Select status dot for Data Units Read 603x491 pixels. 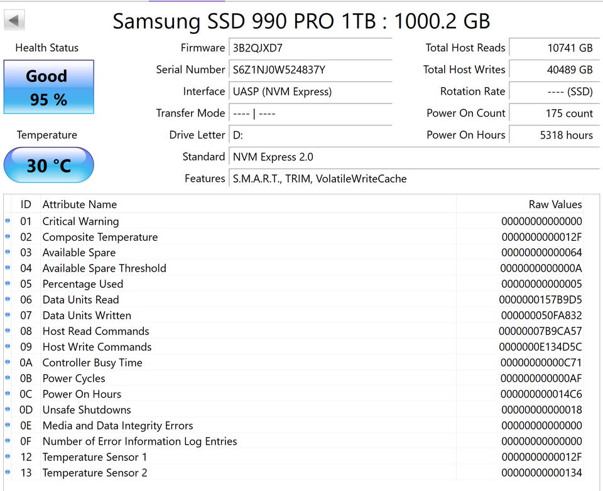[8, 300]
